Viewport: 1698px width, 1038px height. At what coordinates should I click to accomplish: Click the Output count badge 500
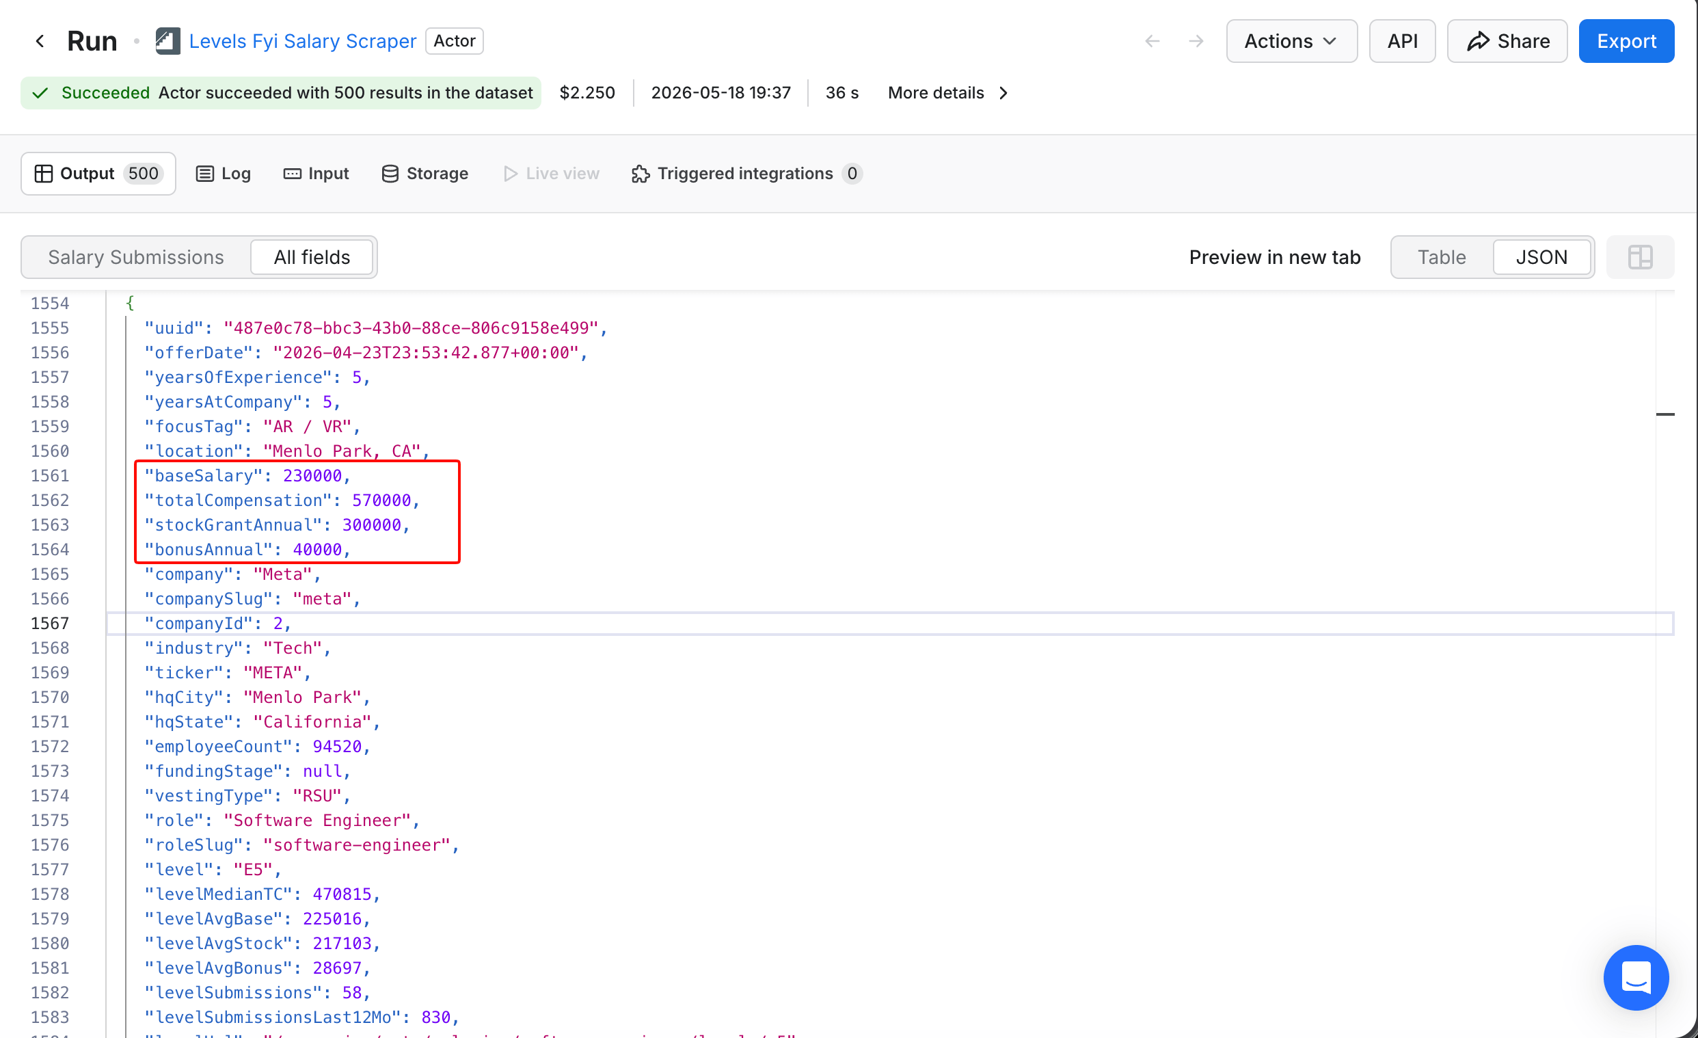pos(143,174)
